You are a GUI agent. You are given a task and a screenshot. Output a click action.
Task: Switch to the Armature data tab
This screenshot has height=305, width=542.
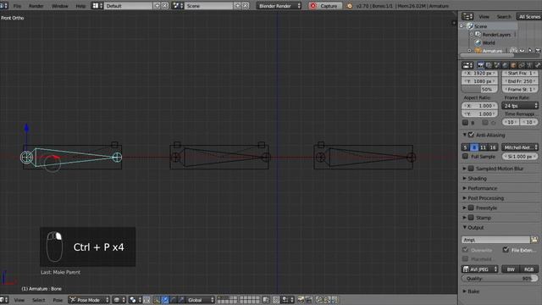(529, 65)
